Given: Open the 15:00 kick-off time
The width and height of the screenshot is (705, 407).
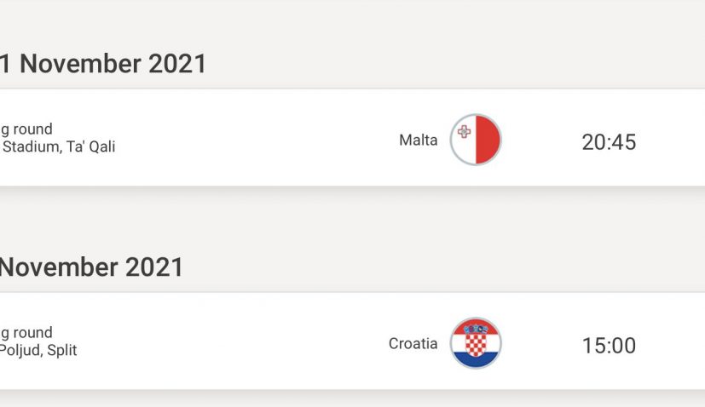Looking at the screenshot, I should [x=609, y=346].
